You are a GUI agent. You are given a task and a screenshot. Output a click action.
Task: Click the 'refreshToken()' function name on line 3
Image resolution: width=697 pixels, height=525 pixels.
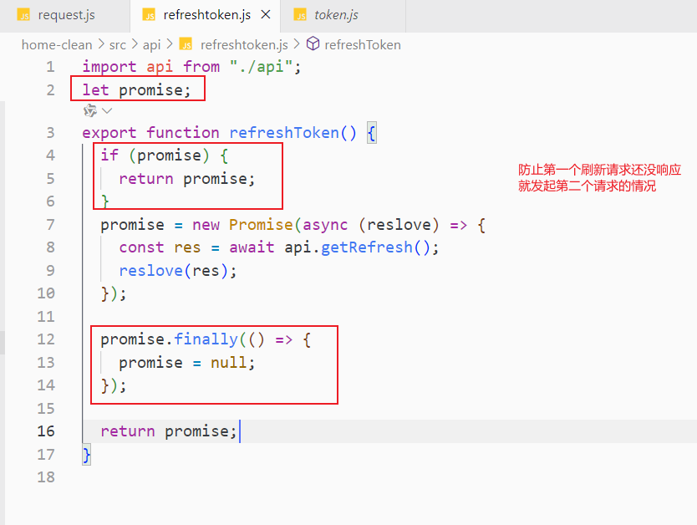pyautogui.click(x=293, y=133)
